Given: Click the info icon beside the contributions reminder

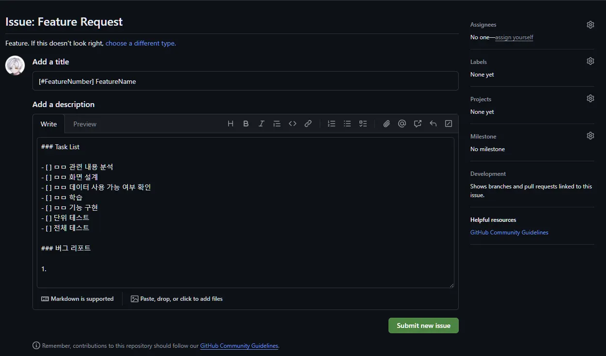Looking at the screenshot, I should (x=36, y=345).
